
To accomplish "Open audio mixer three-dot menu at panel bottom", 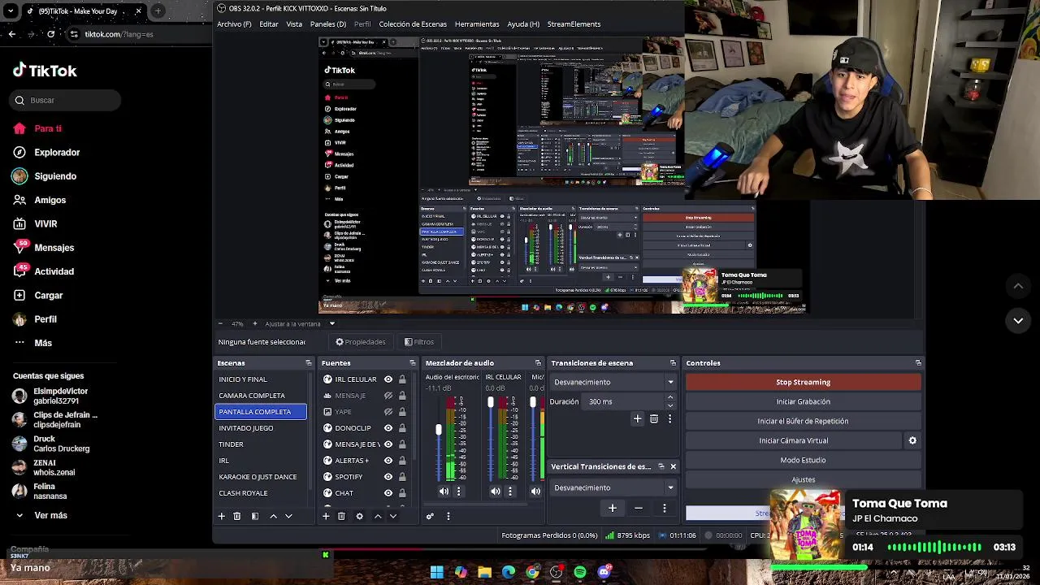I will (448, 516).
